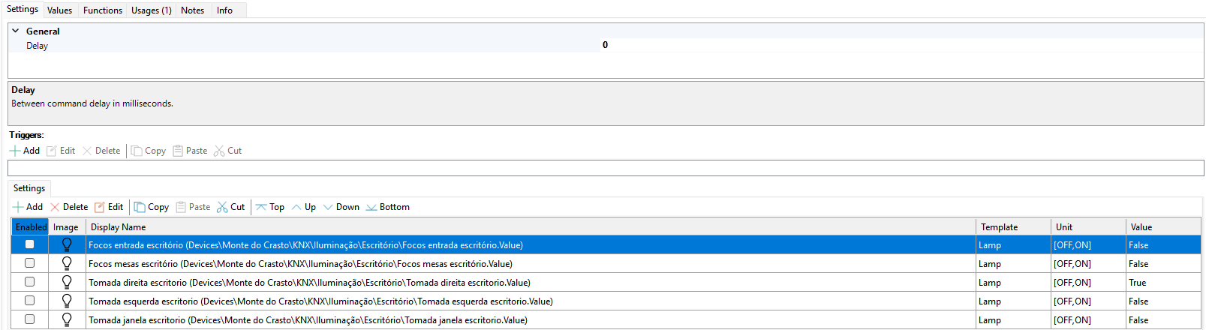Enable Tomada janela escritorio checkbox
The width and height of the screenshot is (1206, 330).
click(30, 319)
